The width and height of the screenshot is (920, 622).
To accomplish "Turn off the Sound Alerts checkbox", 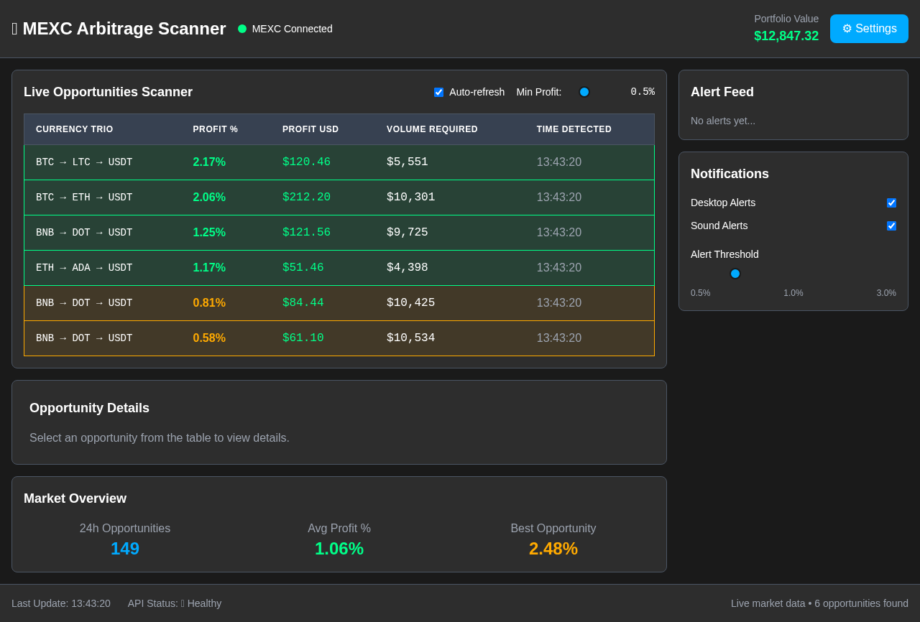I will [x=891, y=226].
